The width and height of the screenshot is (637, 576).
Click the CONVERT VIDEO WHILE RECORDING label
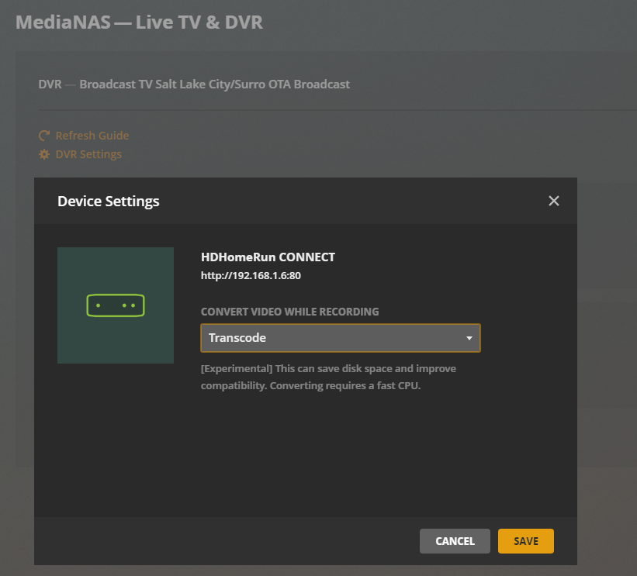tap(289, 312)
